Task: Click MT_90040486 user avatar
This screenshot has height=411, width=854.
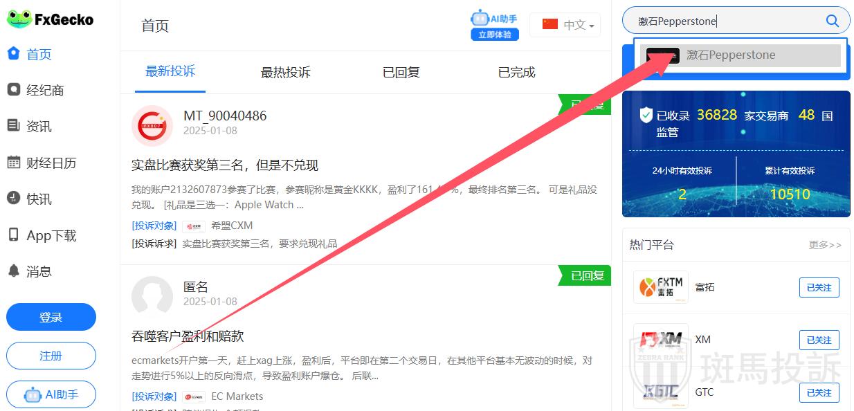Action: click(x=152, y=125)
